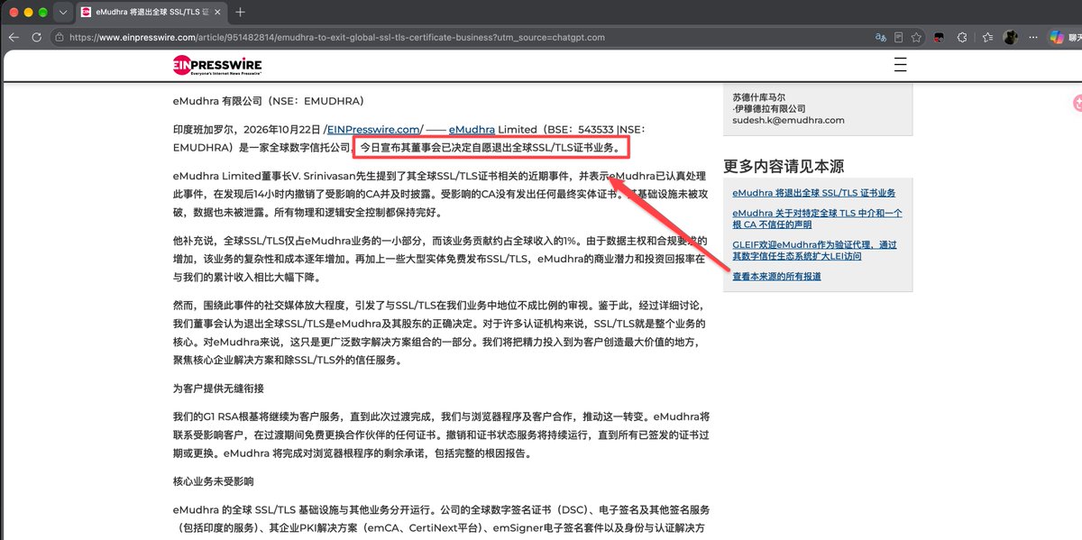Screen dimensions: 1082x540
Task: Open a new tab with the plus button
Action: point(240,13)
